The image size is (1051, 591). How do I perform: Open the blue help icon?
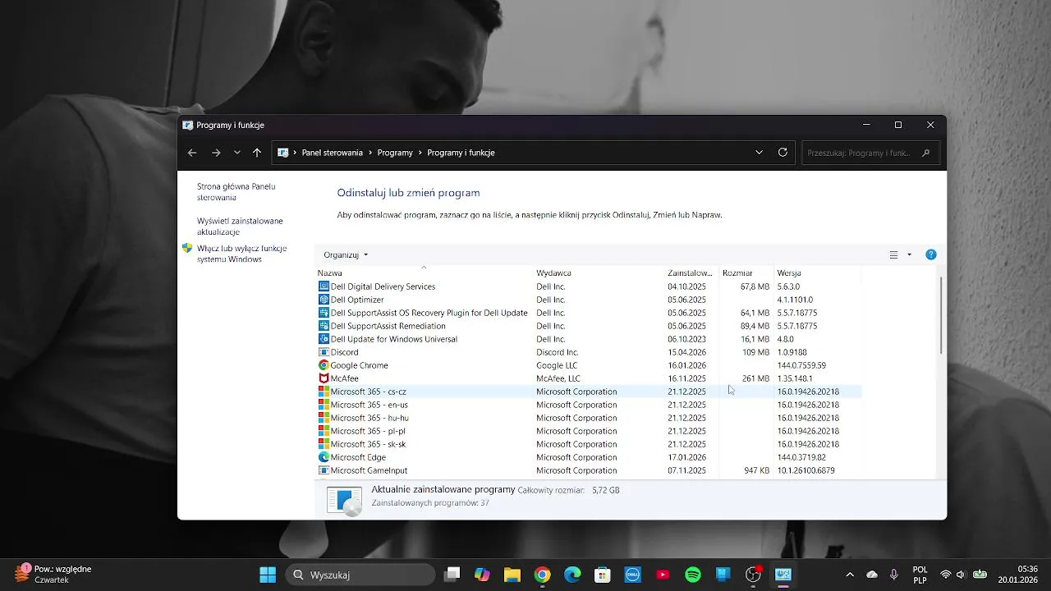(930, 254)
